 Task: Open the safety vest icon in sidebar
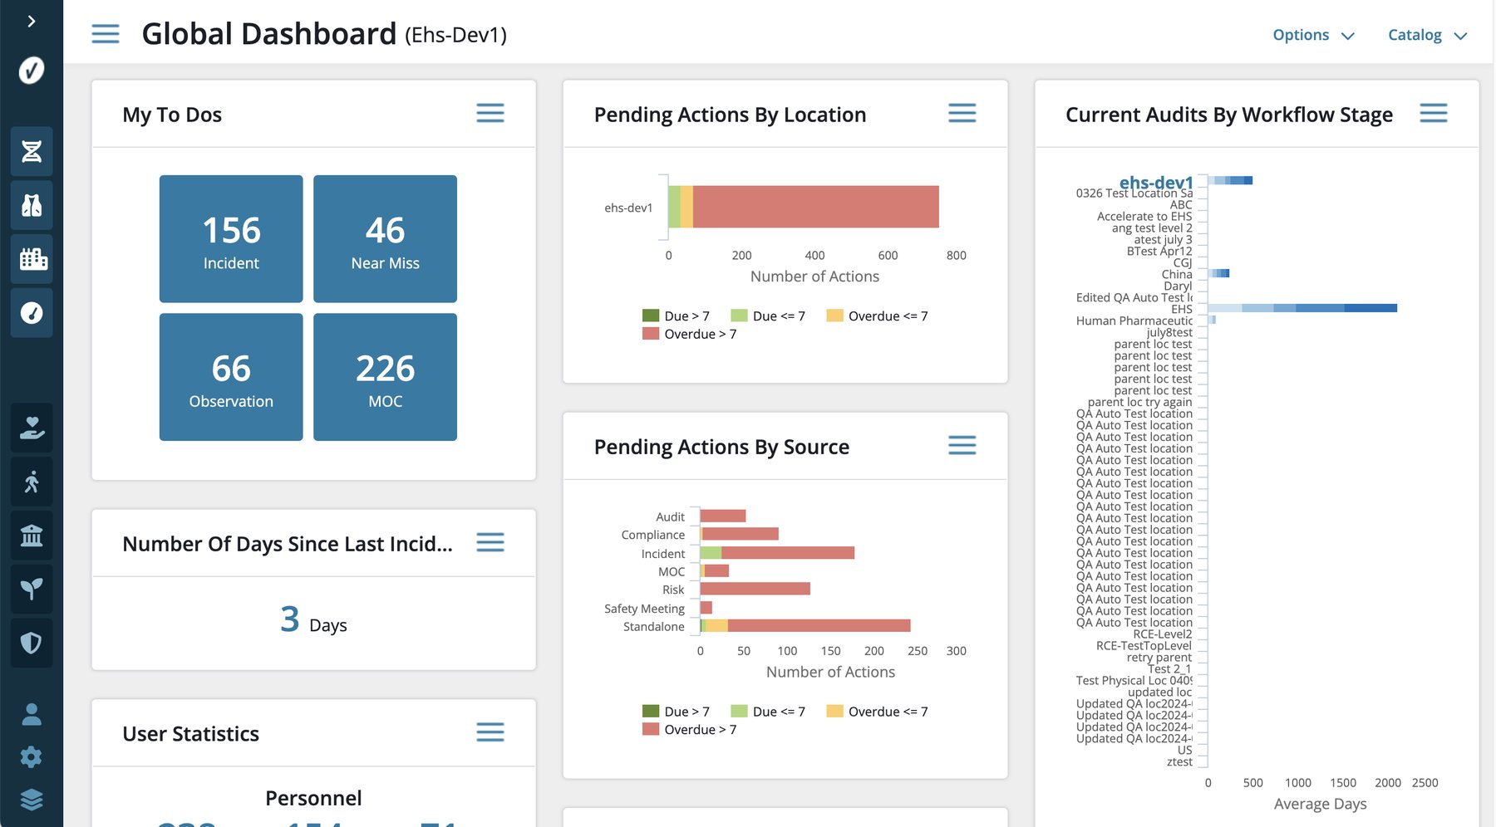(x=32, y=205)
